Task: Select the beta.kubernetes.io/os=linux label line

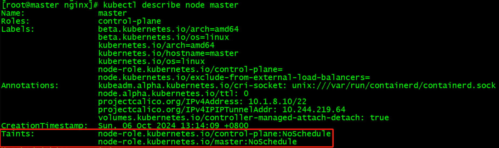Action: pos(163,37)
